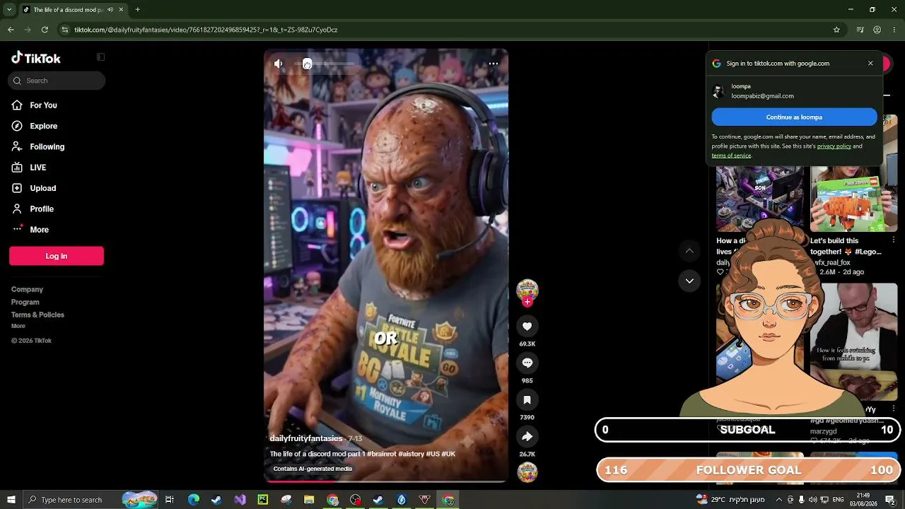Open Chrome's media control icon
This screenshot has height=509, width=905.
[860, 30]
